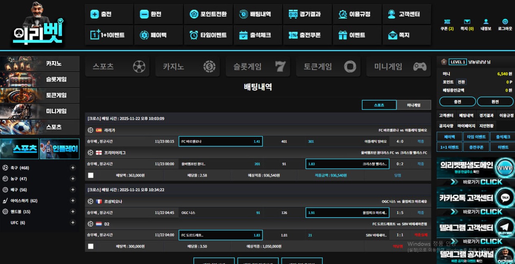Viewport: 515px width, 264px height.
Task: Select the 카지노 category tab
Action: (187, 67)
